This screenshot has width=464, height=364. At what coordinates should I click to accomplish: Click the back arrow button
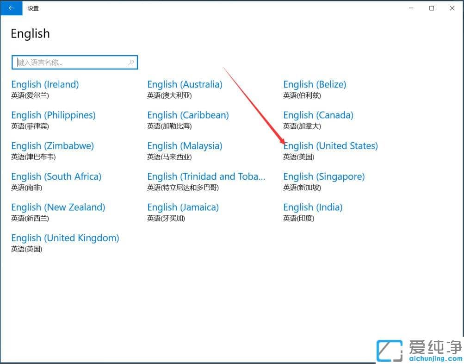(11, 8)
